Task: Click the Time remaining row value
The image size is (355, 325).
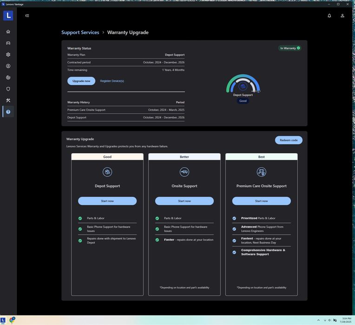Action: (x=173, y=70)
